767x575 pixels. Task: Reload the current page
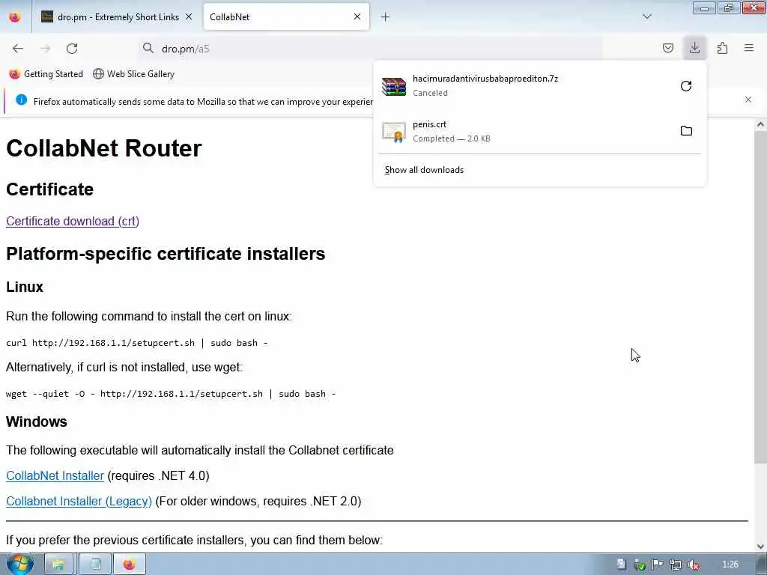[72, 49]
